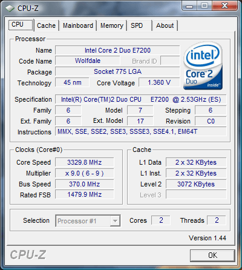Click the Specification label

click(33, 99)
